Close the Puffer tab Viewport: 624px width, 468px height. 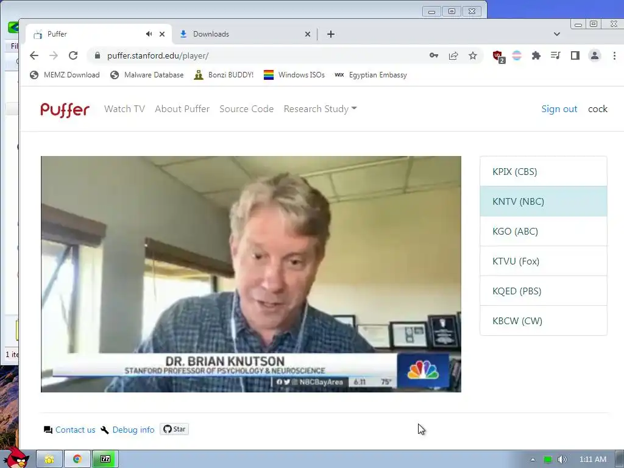click(x=162, y=34)
